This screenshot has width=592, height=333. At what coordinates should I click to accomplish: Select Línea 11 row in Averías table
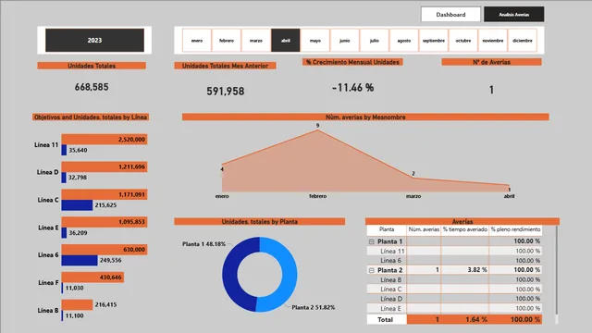(454, 251)
